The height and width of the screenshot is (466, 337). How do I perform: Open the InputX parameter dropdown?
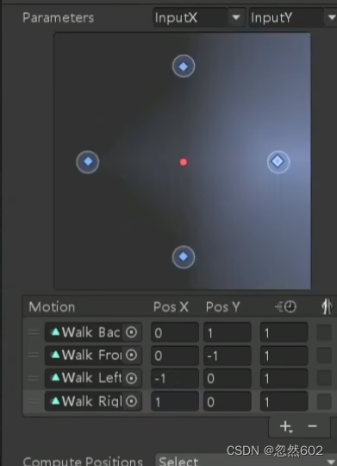point(199,17)
